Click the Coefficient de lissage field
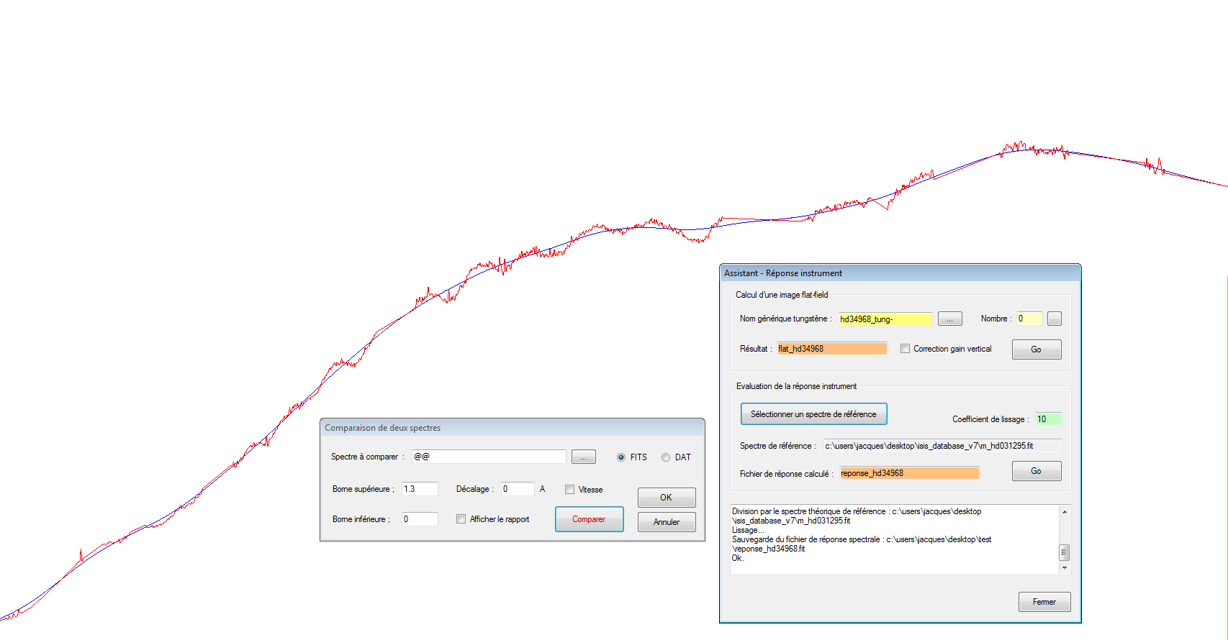Viewport: 1228px width, 640px height. pos(1047,419)
